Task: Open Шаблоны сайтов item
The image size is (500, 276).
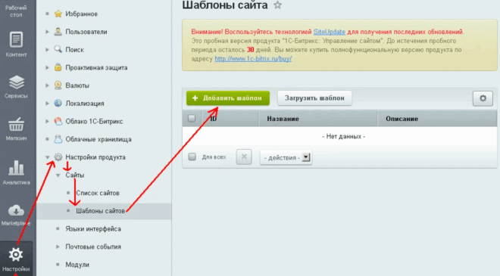Action: click(100, 211)
